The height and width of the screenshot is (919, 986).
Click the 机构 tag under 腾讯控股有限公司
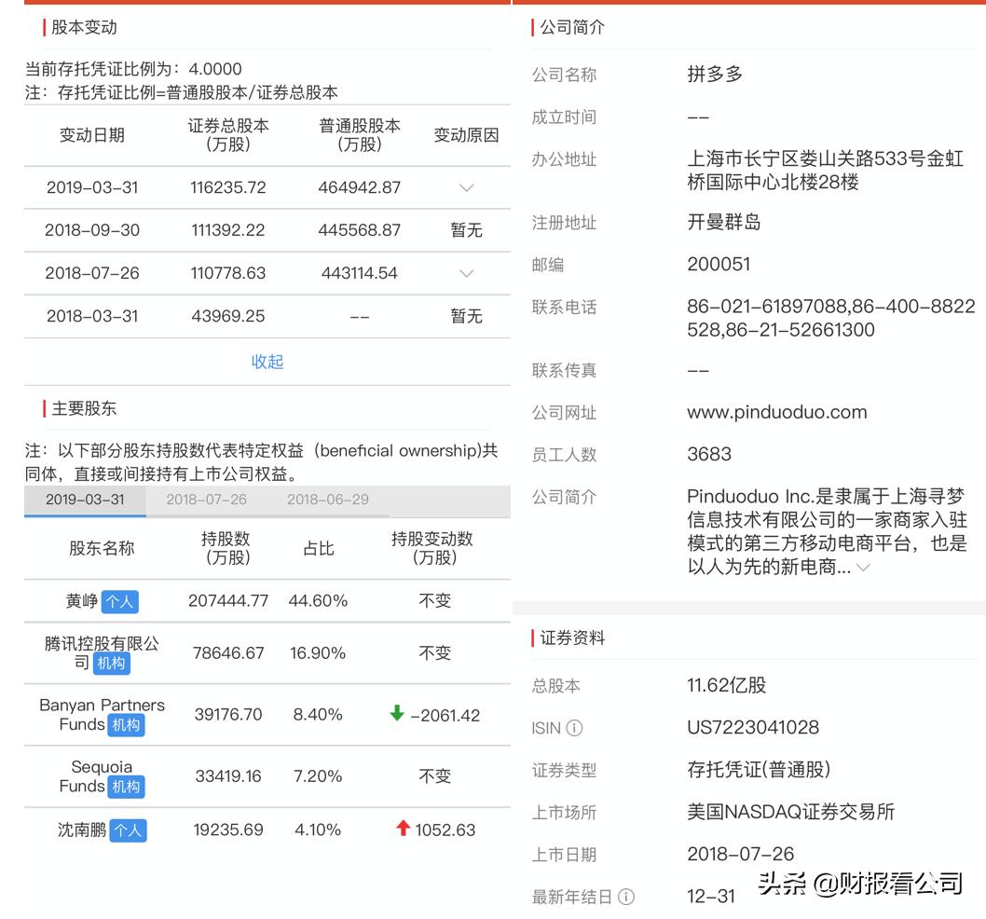[x=111, y=663]
